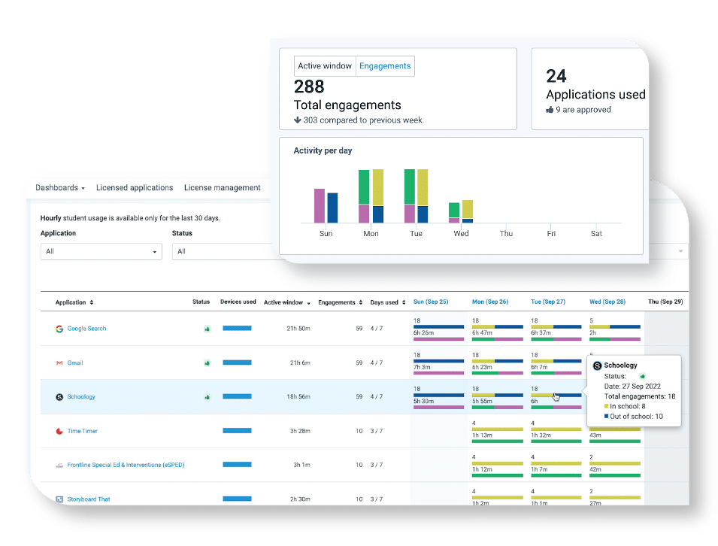The width and height of the screenshot is (718, 546).
Task: Open the Dashboards dropdown menu
Action: pos(60,188)
